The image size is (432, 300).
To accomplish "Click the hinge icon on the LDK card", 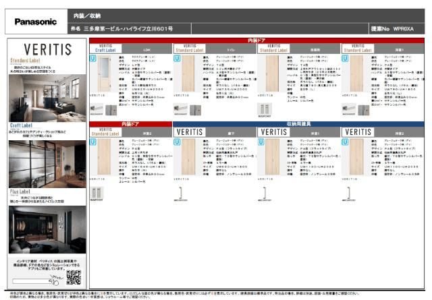I will [111, 110].
